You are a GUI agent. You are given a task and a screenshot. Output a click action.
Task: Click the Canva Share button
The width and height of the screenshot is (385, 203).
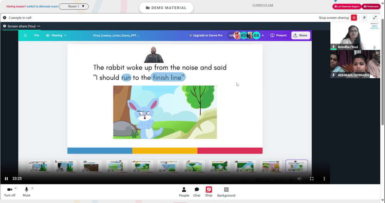pos(301,35)
